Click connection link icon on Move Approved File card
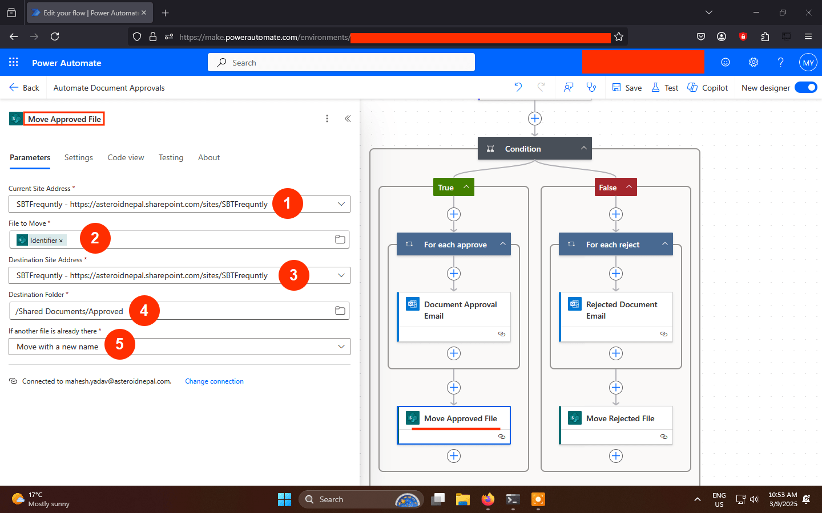 point(502,437)
